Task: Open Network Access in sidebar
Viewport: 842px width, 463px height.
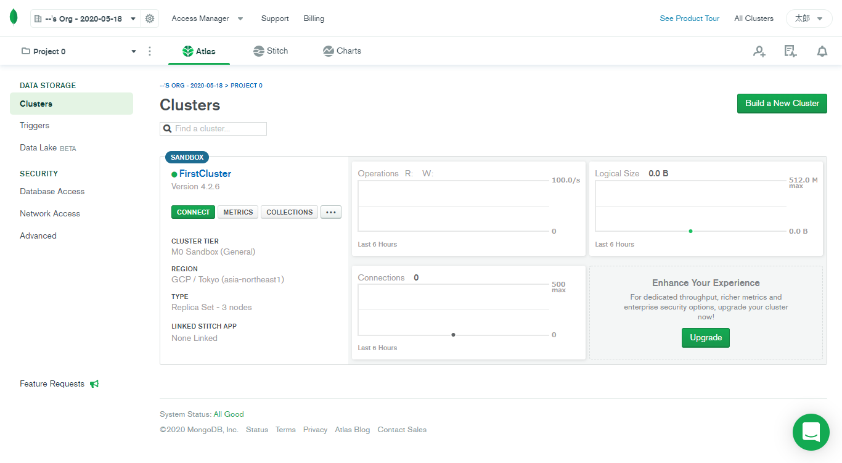Action: click(50, 213)
